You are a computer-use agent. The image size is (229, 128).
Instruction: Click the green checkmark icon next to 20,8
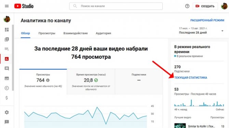[96, 80]
